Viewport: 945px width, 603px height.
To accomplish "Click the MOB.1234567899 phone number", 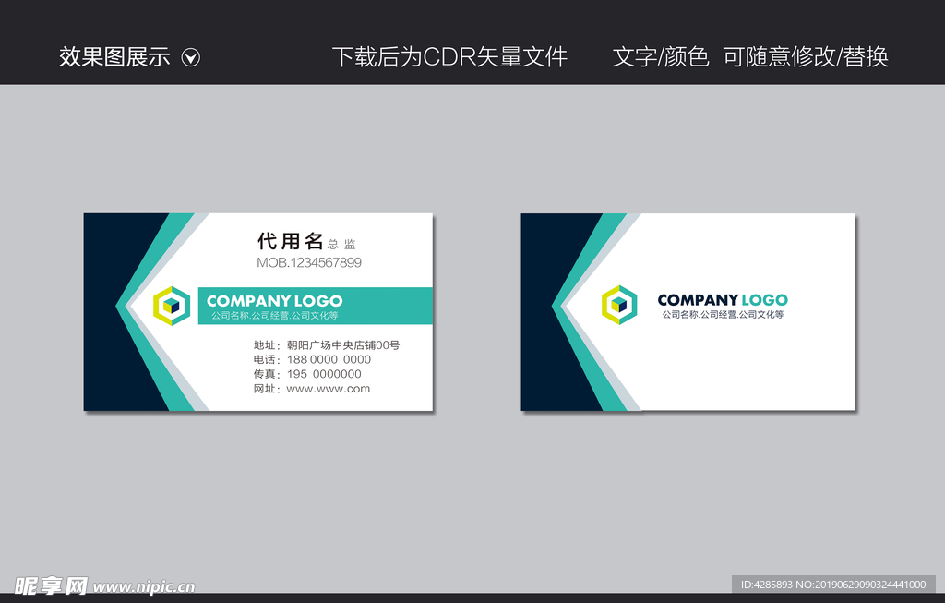I will [x=310, y=263].
